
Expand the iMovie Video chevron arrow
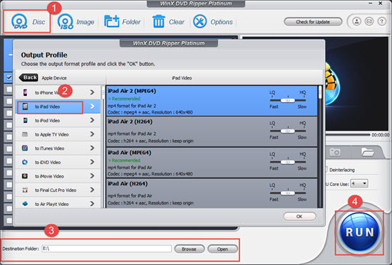[x=92, y=176]
